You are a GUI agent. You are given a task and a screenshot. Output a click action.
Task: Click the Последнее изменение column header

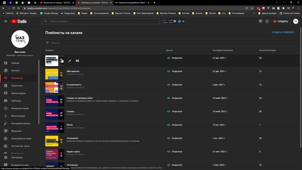223,51
